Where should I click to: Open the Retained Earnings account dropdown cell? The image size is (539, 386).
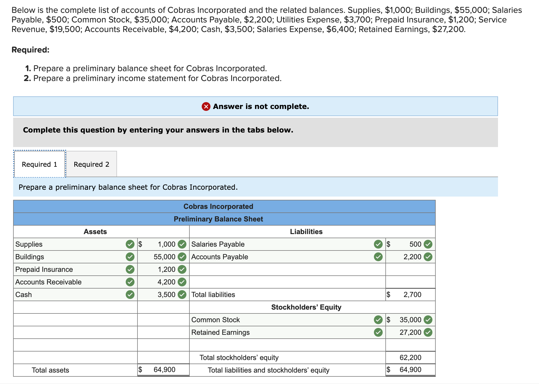282,332
